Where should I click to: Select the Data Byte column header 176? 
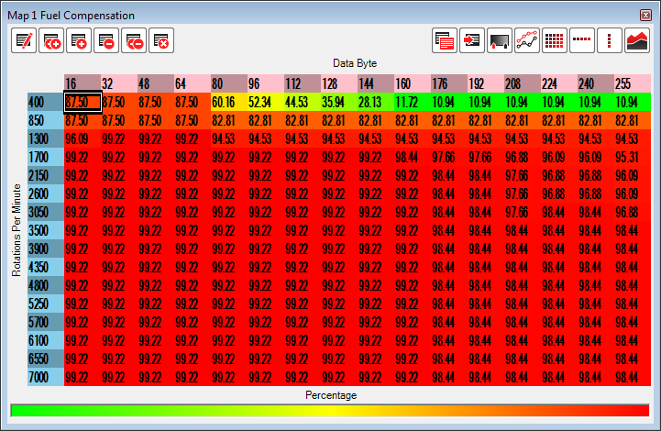pos(449,83)
